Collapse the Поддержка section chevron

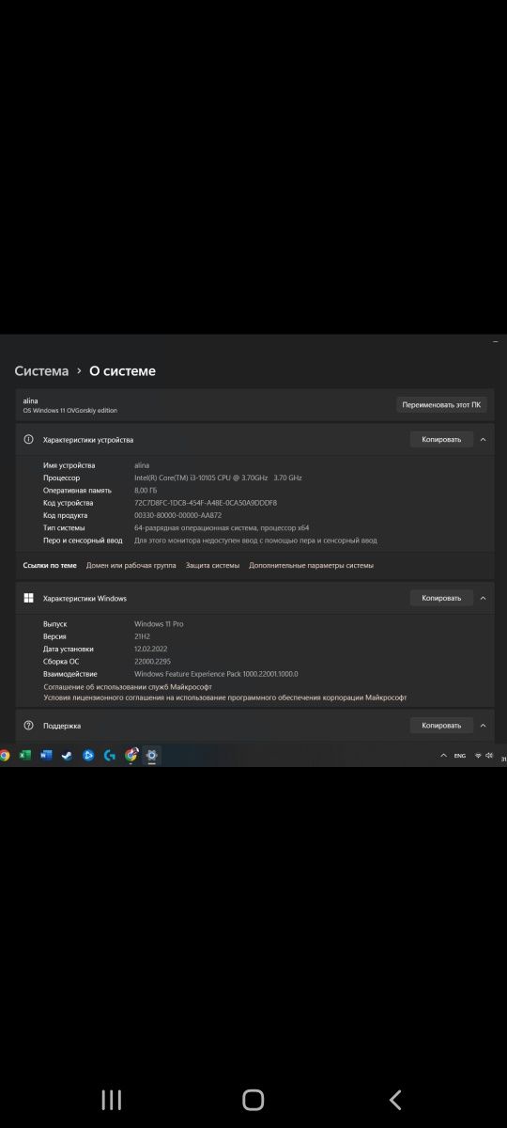coord(483,726)
